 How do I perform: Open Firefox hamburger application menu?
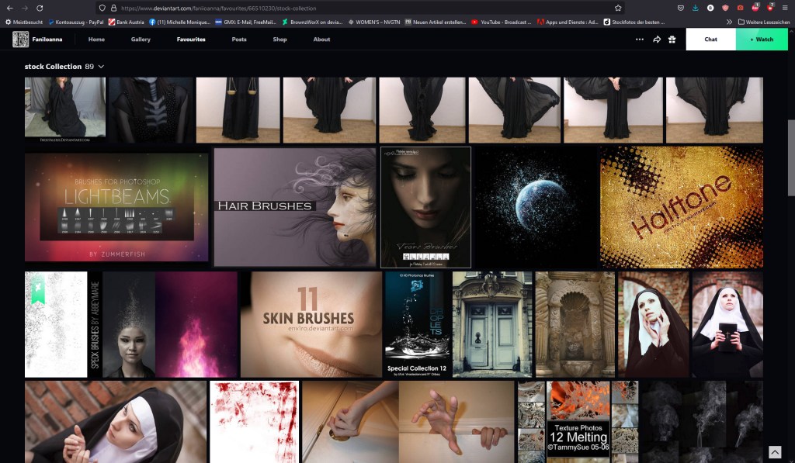pos(786,8)
